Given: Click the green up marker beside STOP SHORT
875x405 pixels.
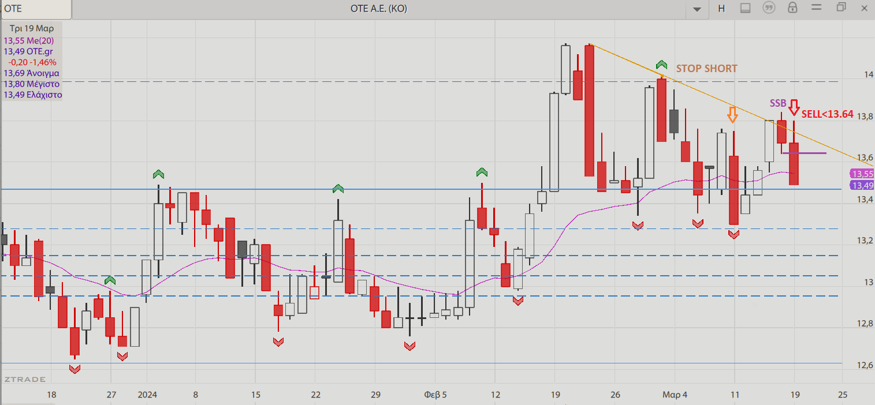Looking at the screenshot, I should point(661,65).
